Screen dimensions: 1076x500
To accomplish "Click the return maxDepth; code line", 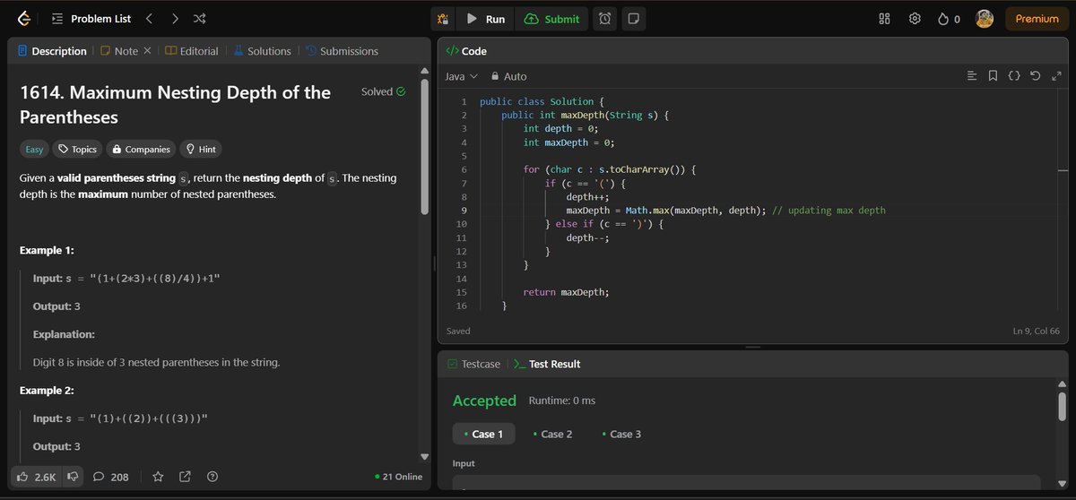I will point(566,292).
